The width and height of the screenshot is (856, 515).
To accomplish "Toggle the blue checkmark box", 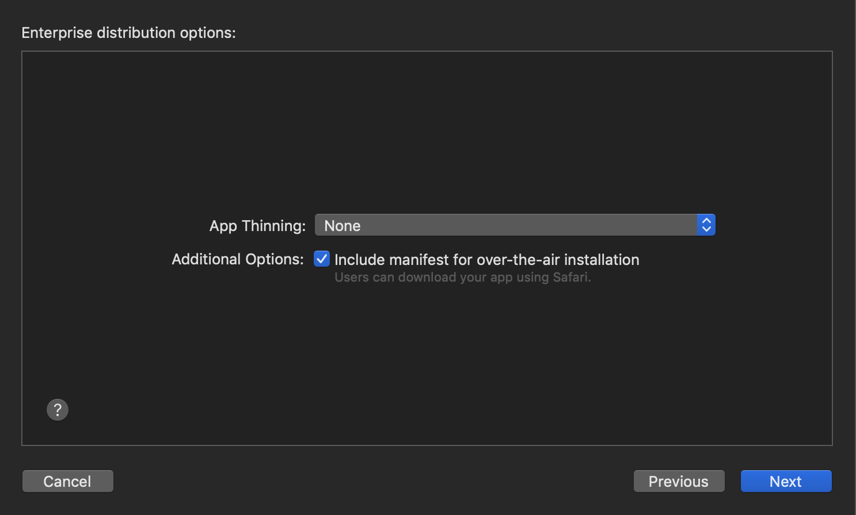I will coord(322,259).
